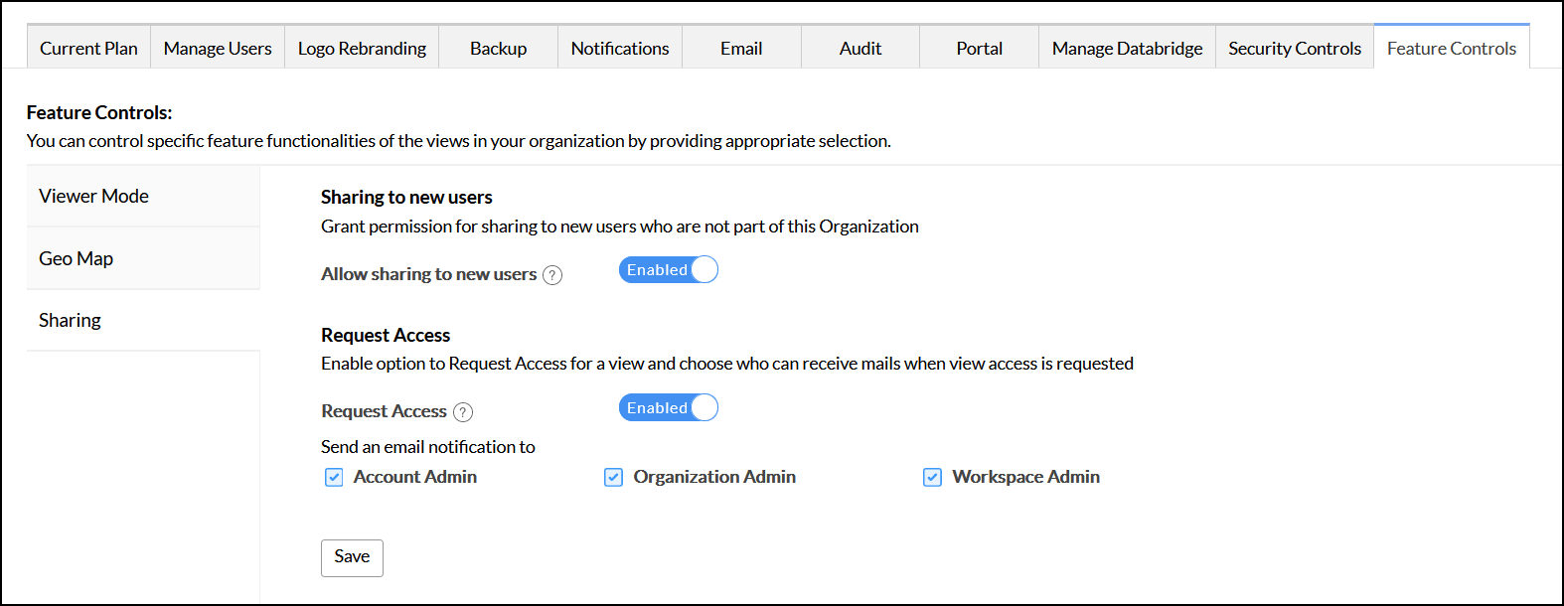Screen dimensions: 1564x606
Task: Click the Save button
Action: (352, 557)
